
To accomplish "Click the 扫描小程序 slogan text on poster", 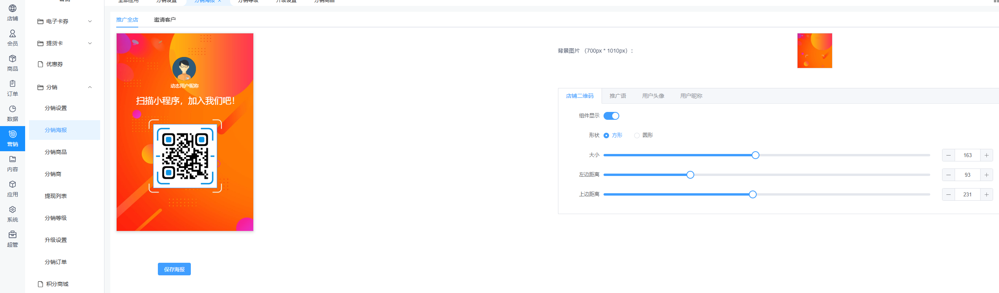I will 185,101.
